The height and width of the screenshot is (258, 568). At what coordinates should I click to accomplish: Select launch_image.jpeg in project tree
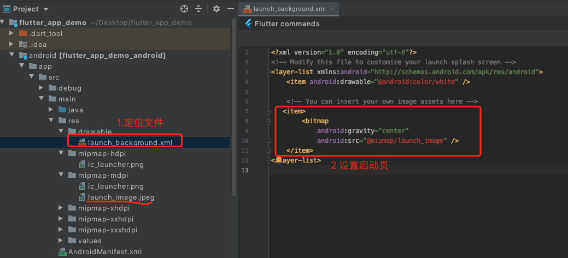[121, 197]
